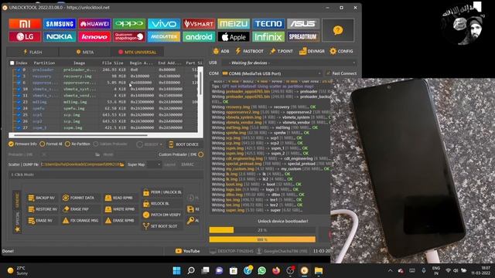Select the Xiaomi MI brand tile
495x278 pixels.
(25, 24)
